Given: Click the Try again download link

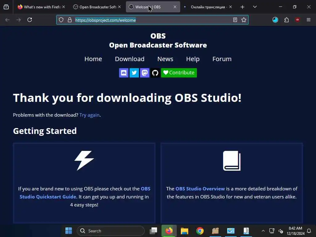Looking at the screenshot, I should pos(89,115).
